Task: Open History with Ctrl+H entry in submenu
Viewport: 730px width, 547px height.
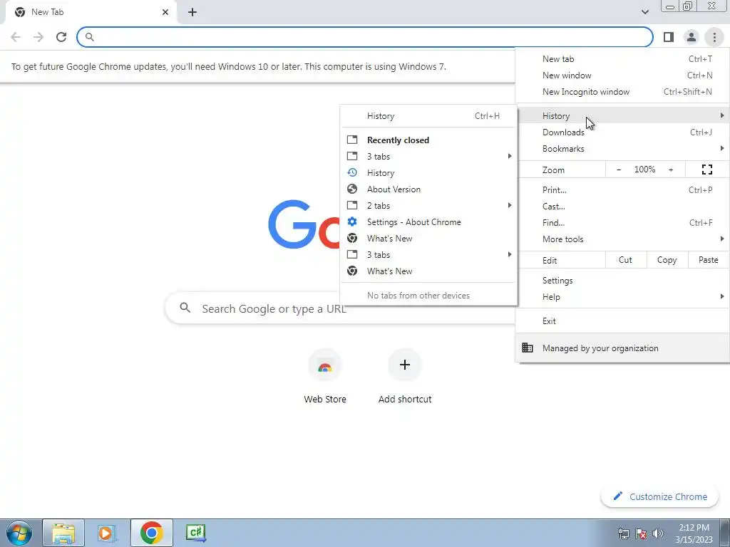Action: pos(428,116)
